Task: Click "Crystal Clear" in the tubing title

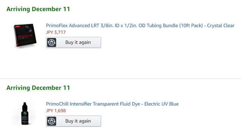Action: coord(221,26)
